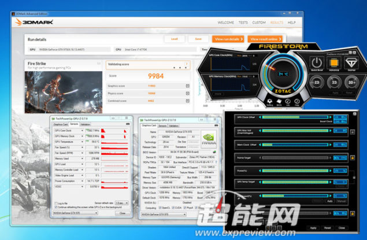The height and width of the screenshot is (240, 367).
Task: Expand Physics score details
Action: click(187, 94)
